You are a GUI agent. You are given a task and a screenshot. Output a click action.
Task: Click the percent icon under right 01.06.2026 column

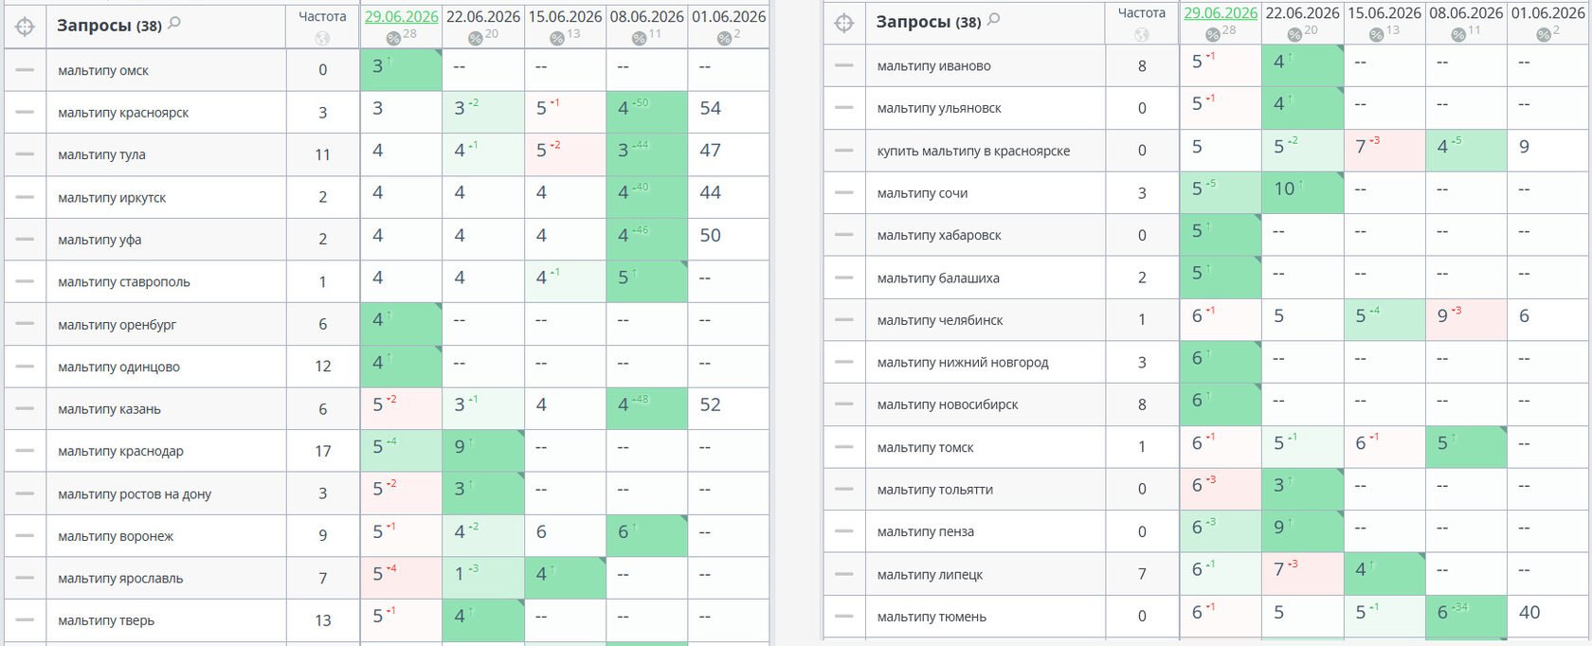[x=1544, y=34]
